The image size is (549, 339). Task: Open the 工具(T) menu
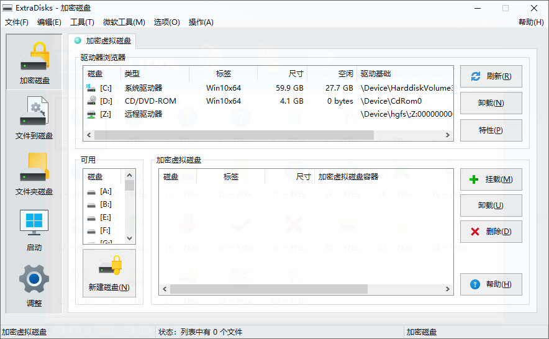[x=82, y=22]
